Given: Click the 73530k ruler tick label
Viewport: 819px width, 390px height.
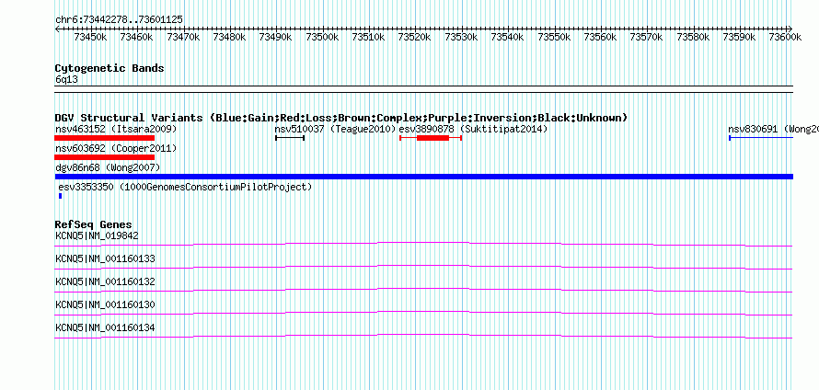Looking at the screenshot, I should [x=460, y=37].
